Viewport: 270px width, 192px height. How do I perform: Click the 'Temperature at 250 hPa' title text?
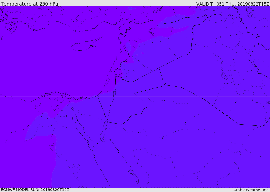tap(30, 4)
